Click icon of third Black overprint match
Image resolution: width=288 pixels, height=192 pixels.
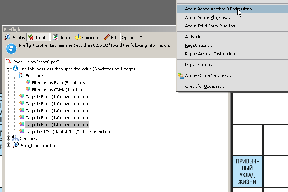click(22, 110)
